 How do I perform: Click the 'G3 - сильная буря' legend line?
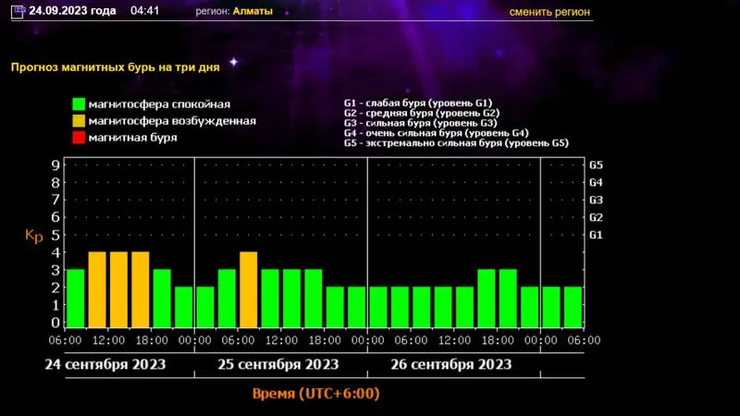(420, 122)
